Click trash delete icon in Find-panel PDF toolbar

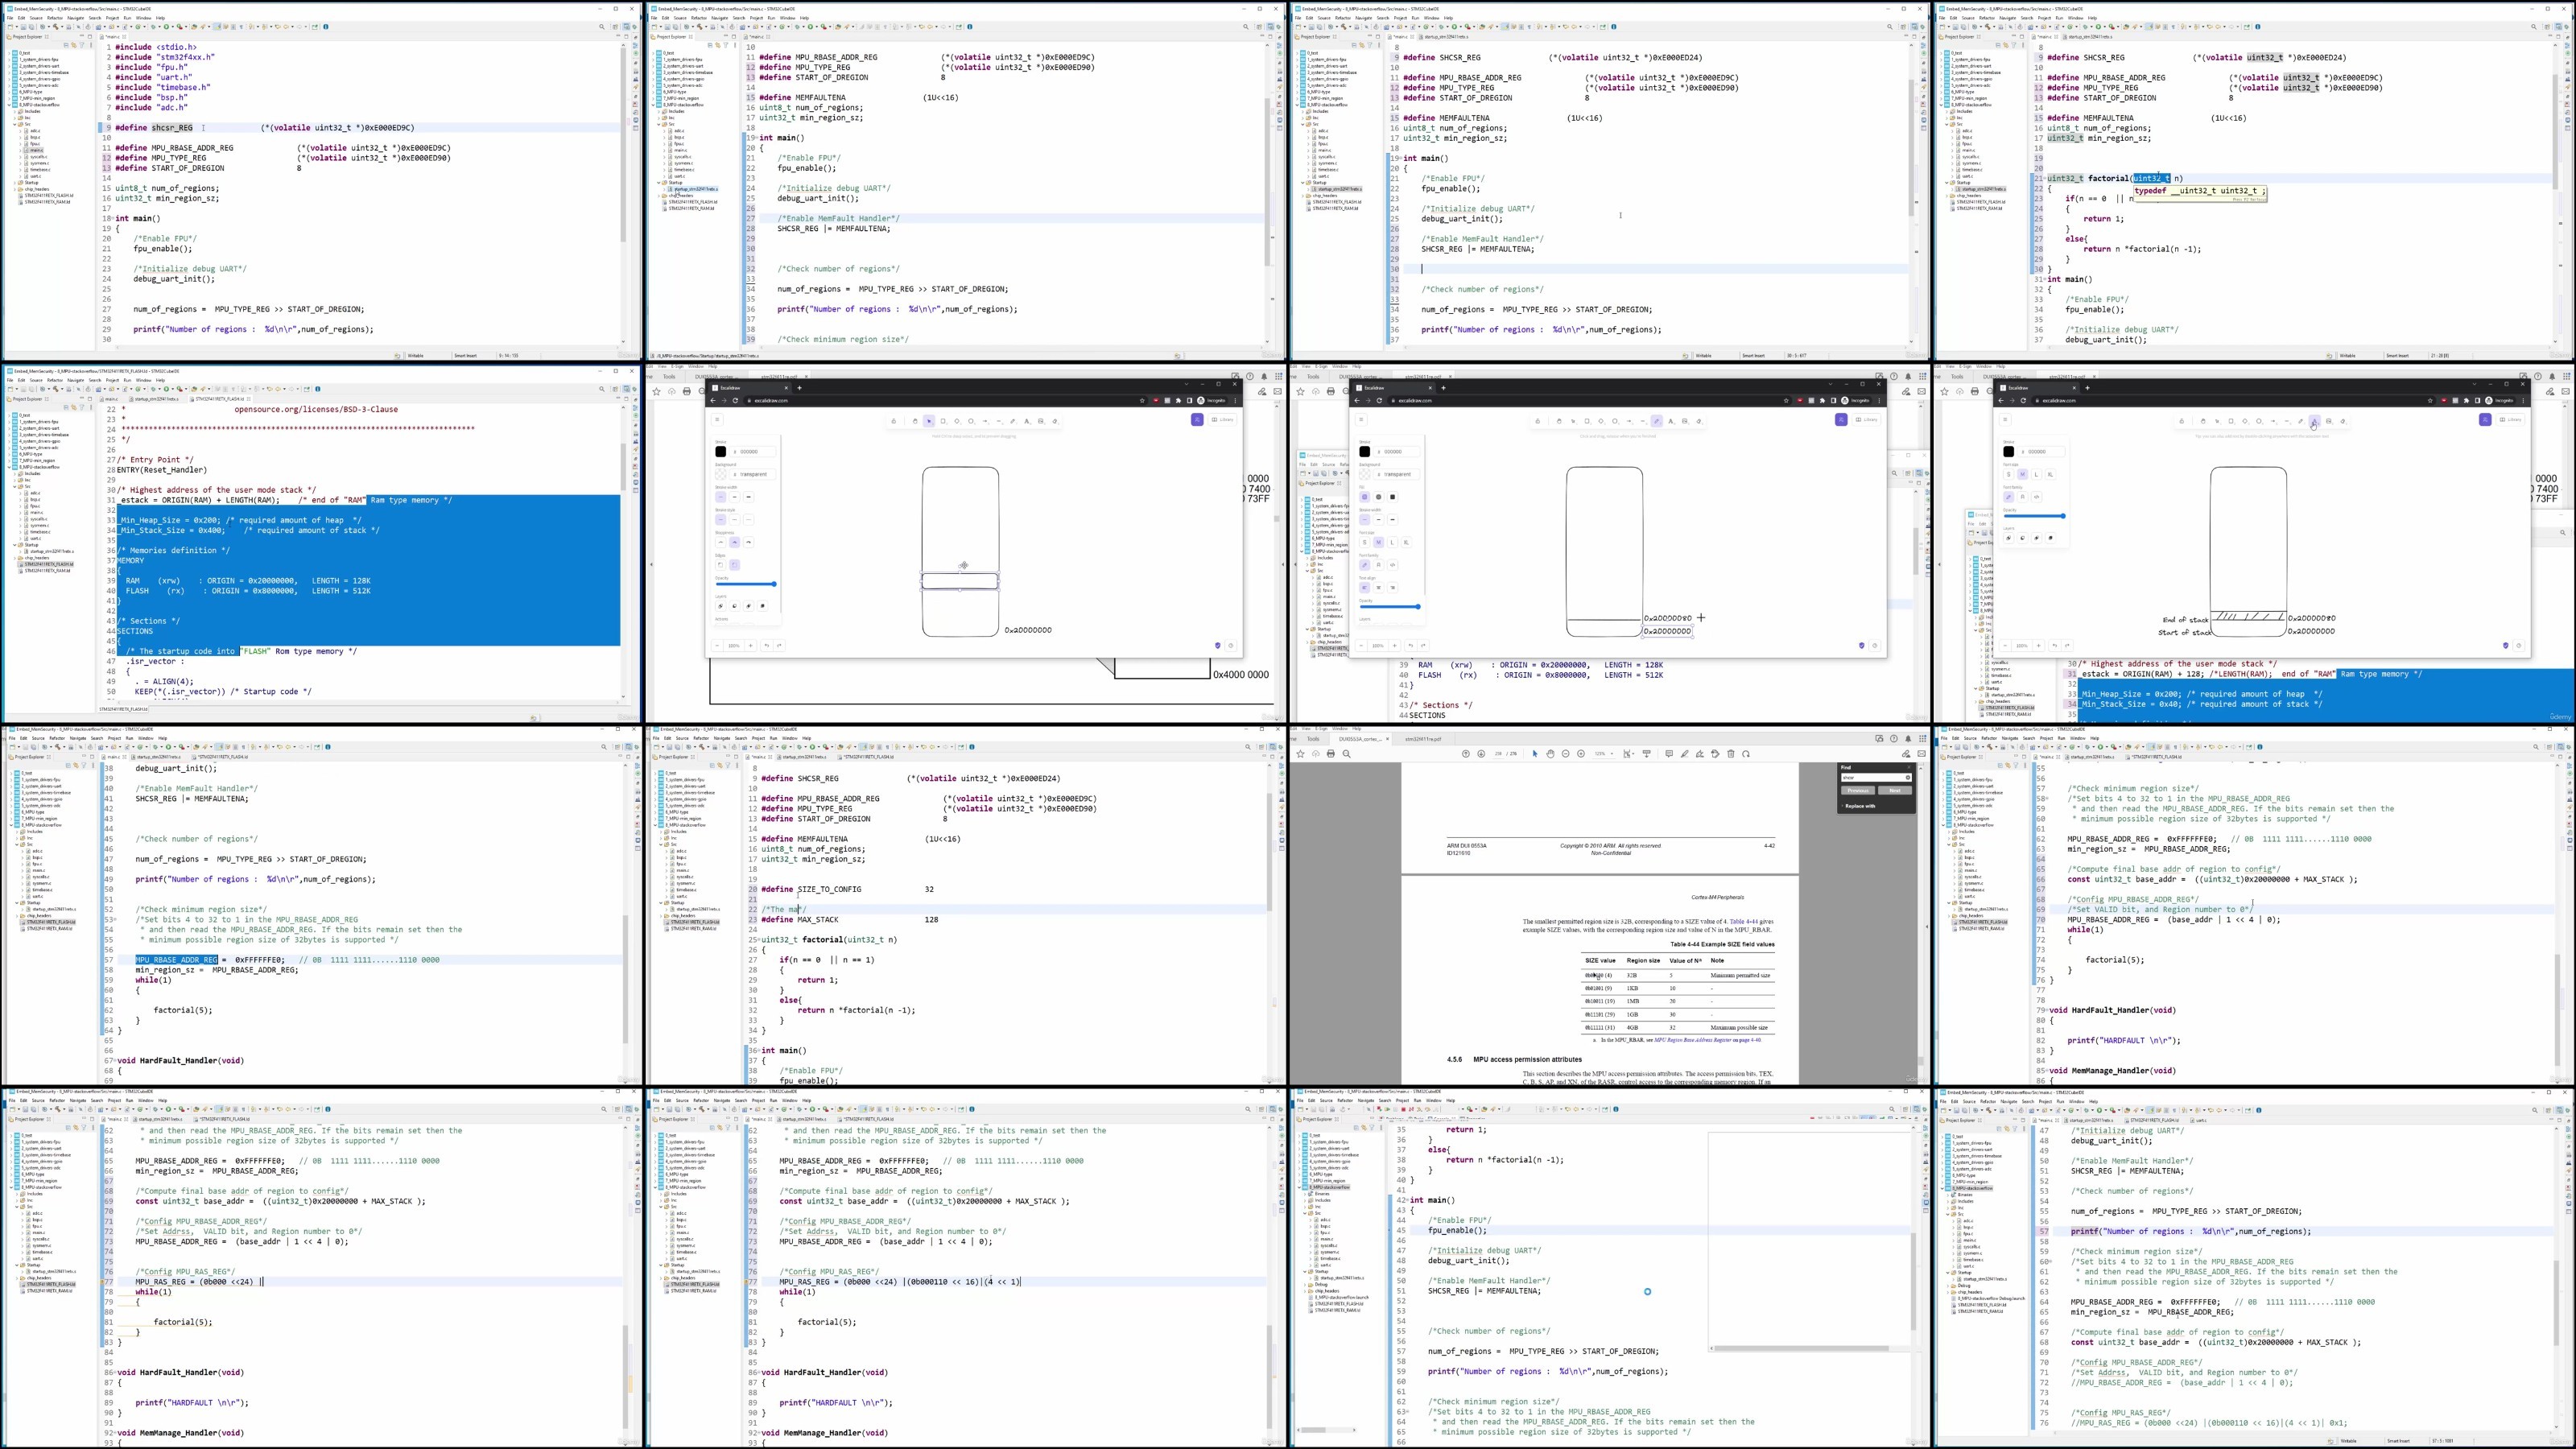(x=1731, y=754)
